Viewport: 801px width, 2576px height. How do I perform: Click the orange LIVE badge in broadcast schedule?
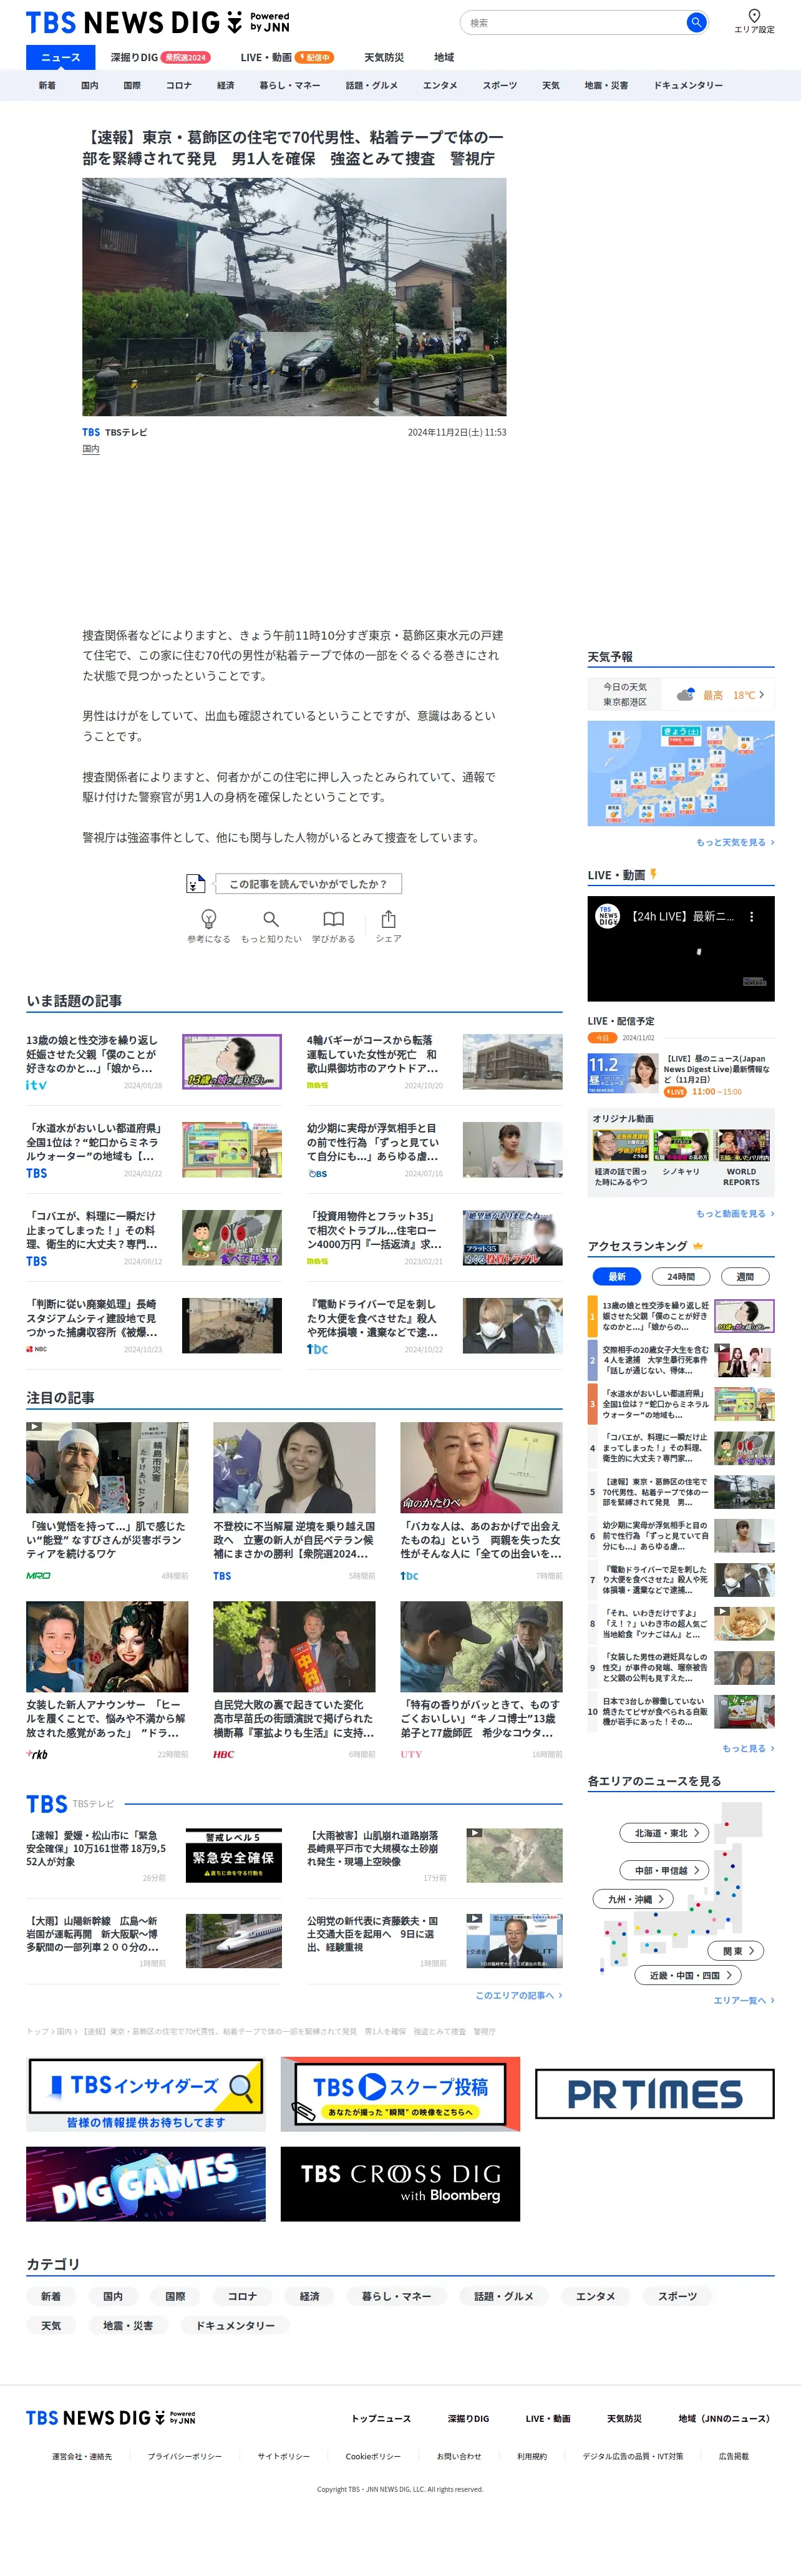coord(676,1092)
